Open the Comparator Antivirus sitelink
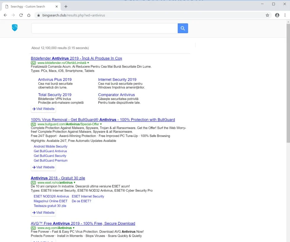The image size is (290, 242). tap(116, 95)
